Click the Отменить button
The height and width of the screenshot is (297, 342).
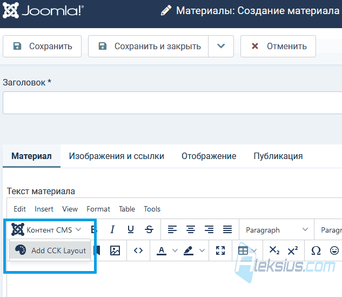coord(278,47)
